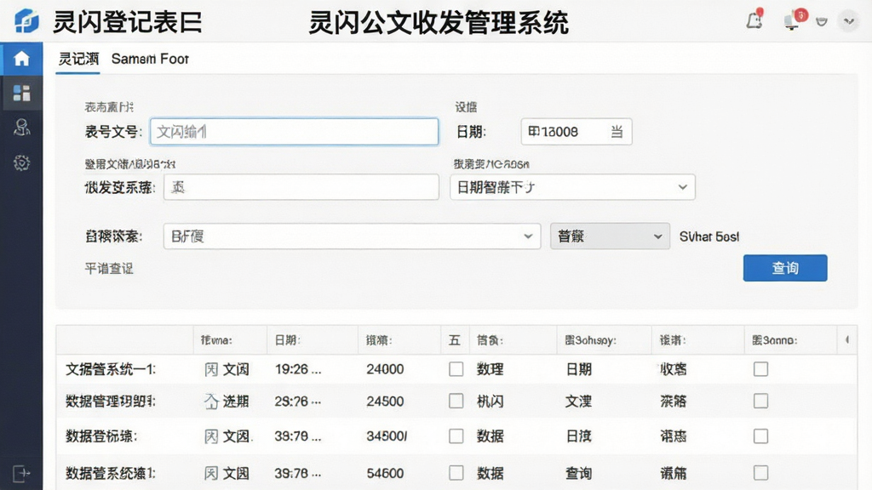The image size is (872, 490).
Task: Open the dashboard grid icon in sidebar
Action: [21, 94]
